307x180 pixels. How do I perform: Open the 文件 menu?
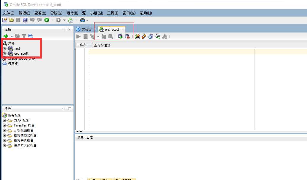(x=9, y=13)
